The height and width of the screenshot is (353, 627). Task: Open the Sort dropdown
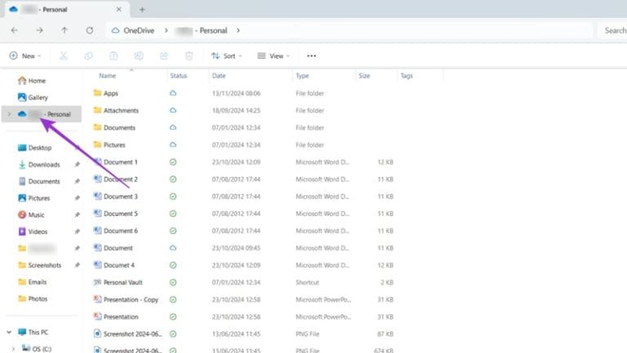(227, 56)
